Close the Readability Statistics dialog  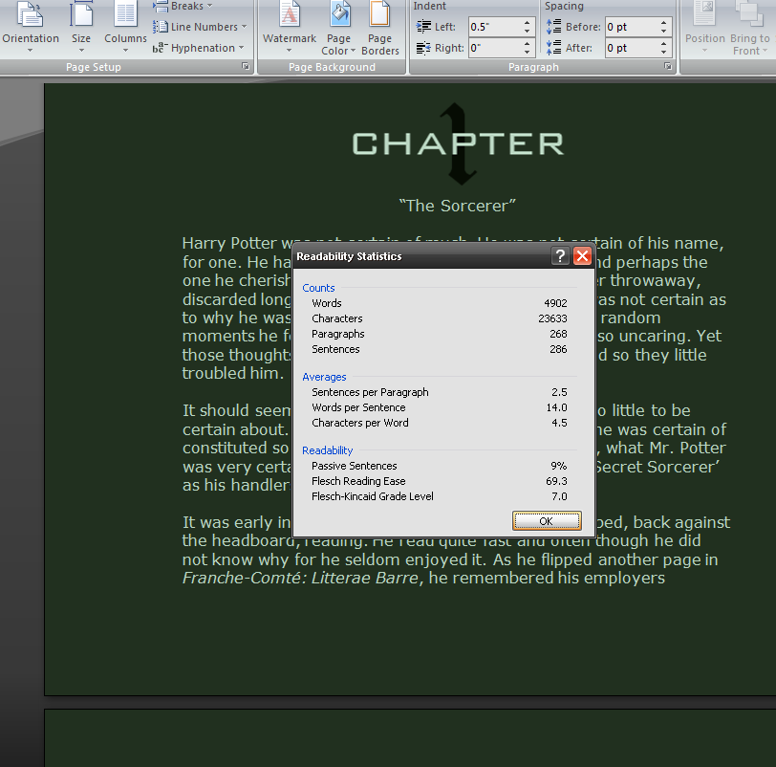tap(583, 256)
